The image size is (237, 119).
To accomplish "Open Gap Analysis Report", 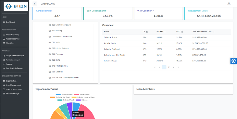I will (14, 68).
